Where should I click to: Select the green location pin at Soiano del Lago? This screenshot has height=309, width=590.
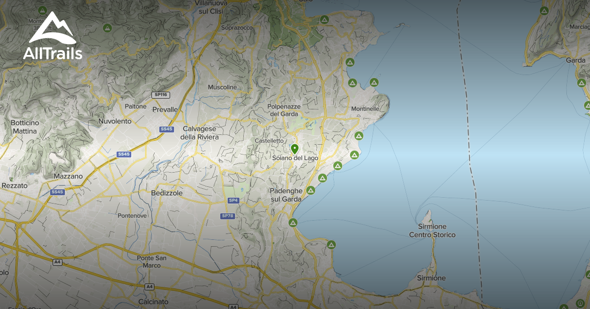tap(294, 150)
